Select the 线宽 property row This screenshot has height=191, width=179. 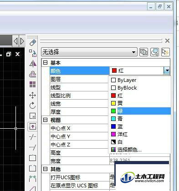pos(79,104)
